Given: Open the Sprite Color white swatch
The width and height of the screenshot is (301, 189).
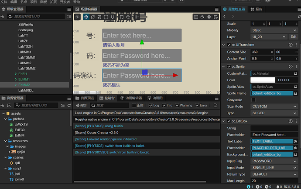Looking at the screenshot, I should (263, 80).
